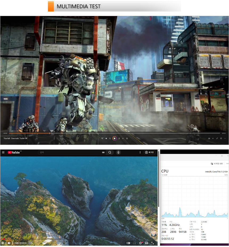Start YouTube voice search with microphone icon
Viewport: 229px width, 247px height.
coord(118,152)
